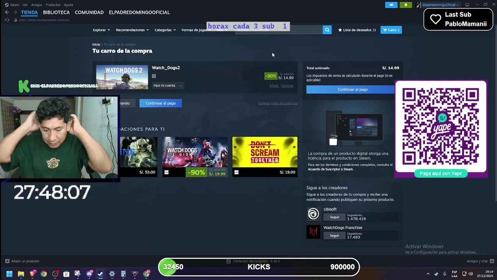Image resolution: width=497 pixels, height=280 pixels.
Task: Reload the store page with refresh icon
Action: pyautogui.click(x=7, y=20)
